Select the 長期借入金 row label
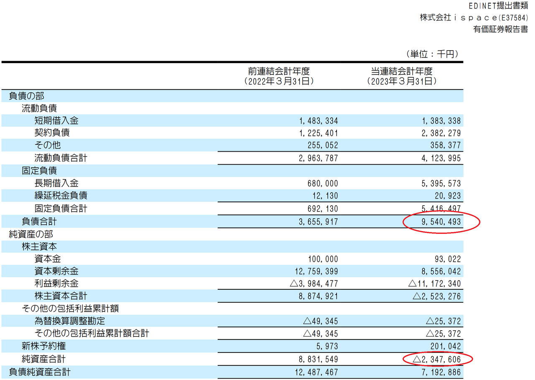535x380 pixels. 56,184
